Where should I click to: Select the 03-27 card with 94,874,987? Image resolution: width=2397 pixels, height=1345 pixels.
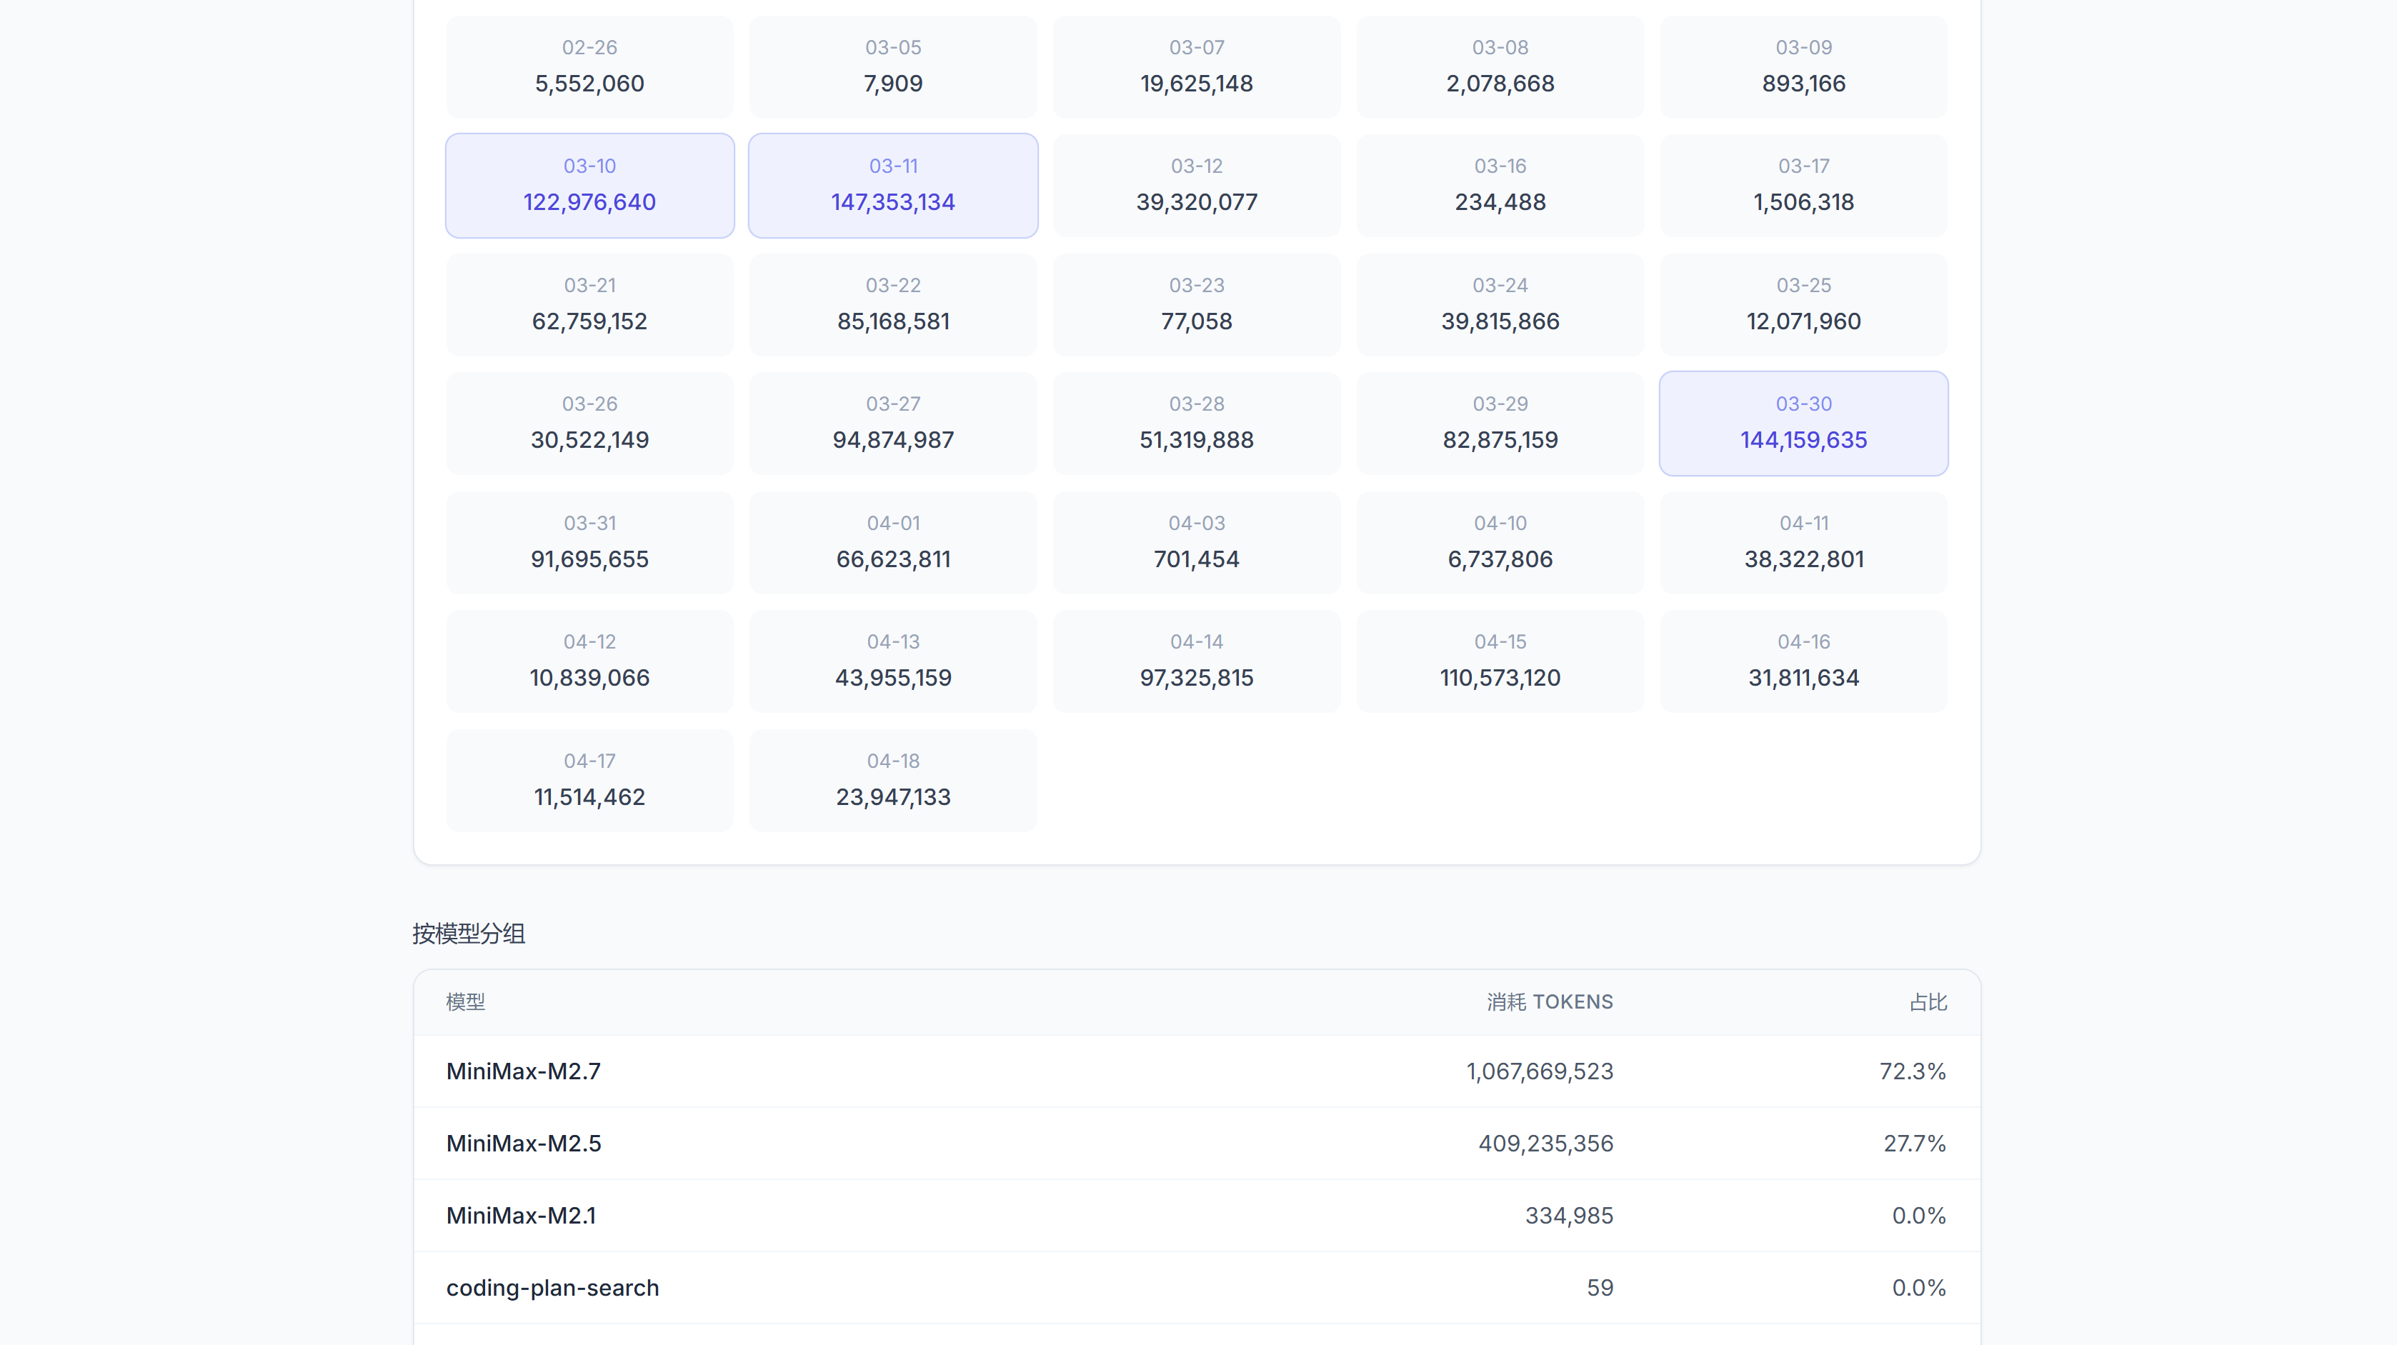(893, 424)
